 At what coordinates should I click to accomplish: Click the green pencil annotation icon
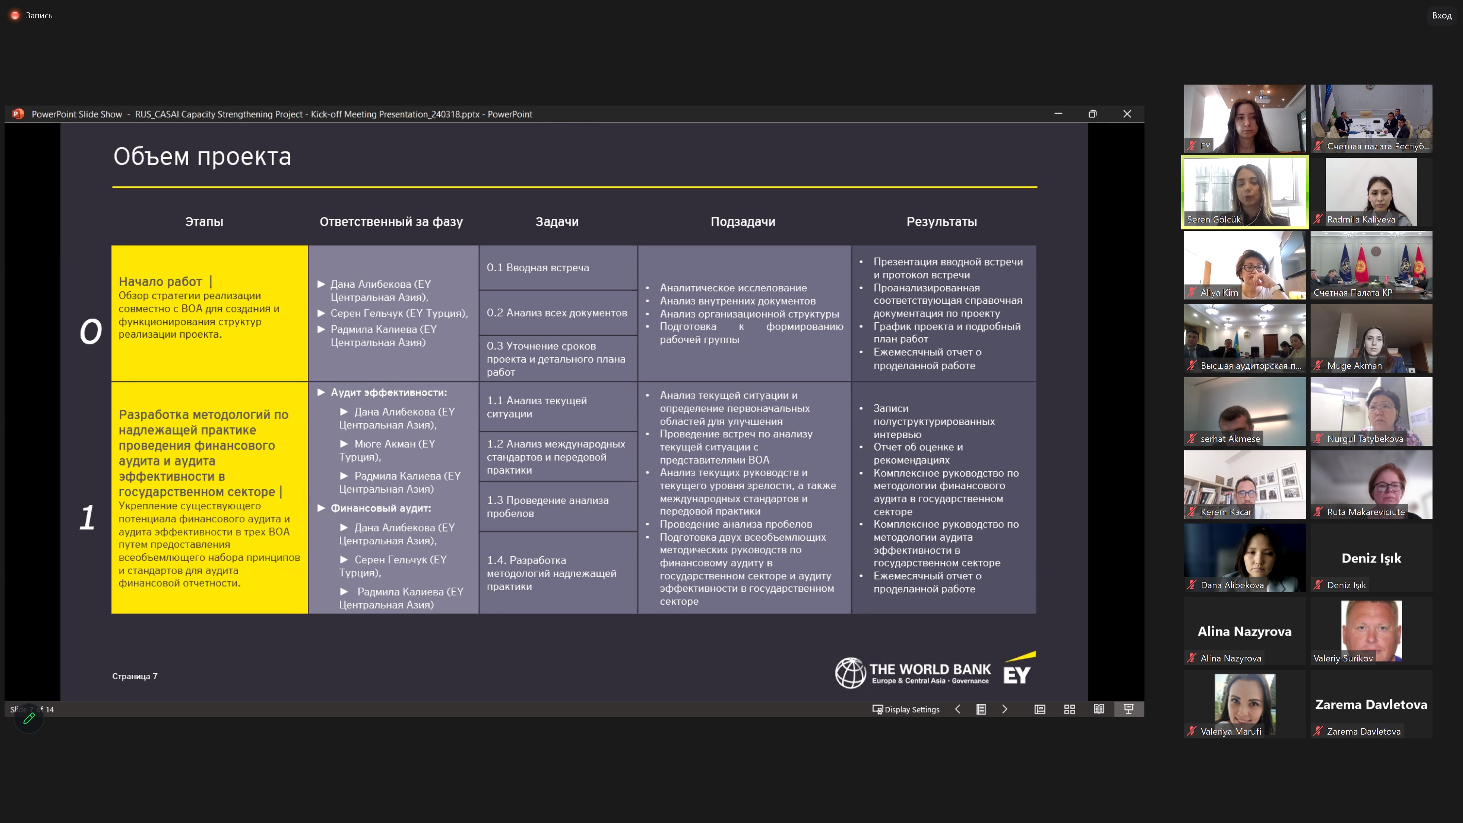[29, 719]
